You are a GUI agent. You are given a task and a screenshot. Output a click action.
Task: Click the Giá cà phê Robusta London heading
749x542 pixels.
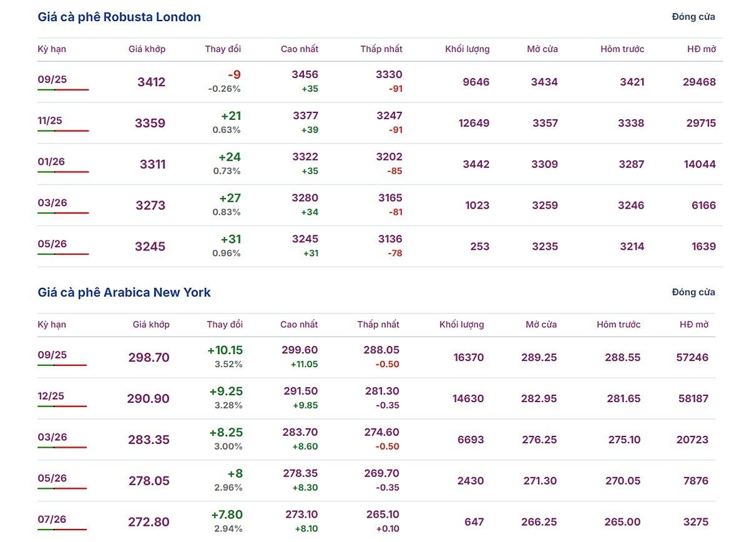click(119, 17)
